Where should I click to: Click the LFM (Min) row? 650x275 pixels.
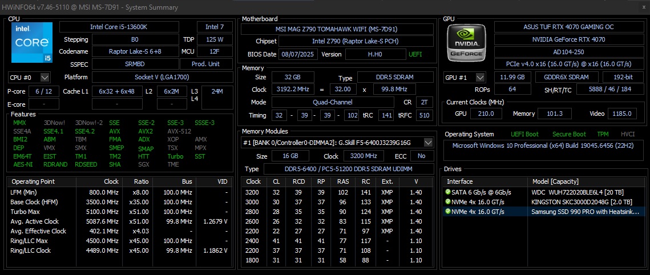click(x=119, y=192)
